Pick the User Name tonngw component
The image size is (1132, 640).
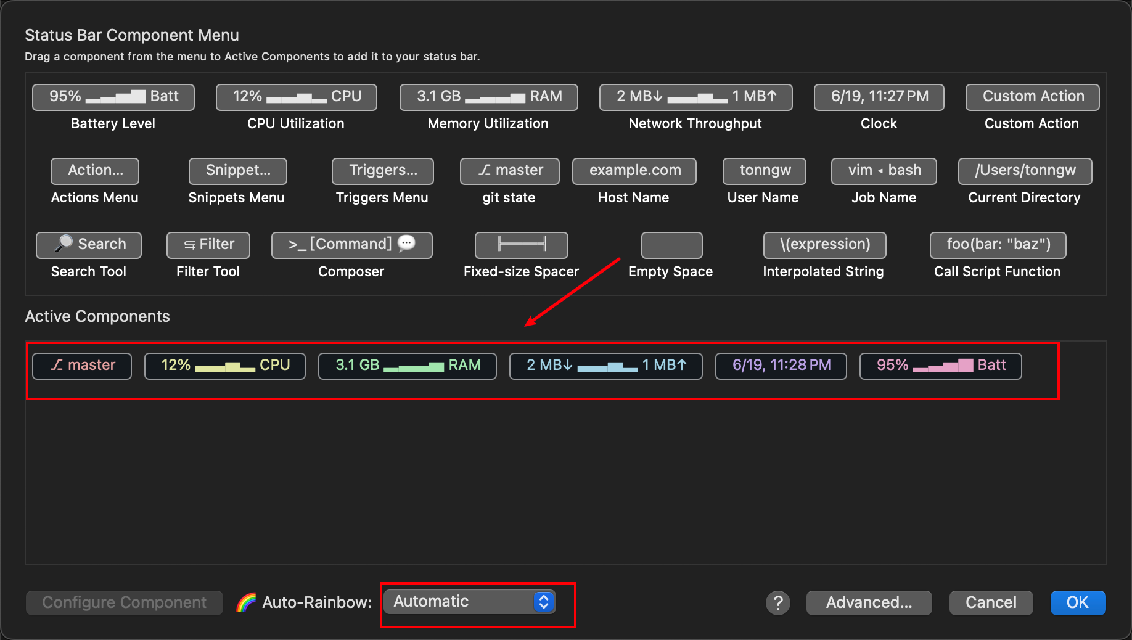[x=765, y=171]
